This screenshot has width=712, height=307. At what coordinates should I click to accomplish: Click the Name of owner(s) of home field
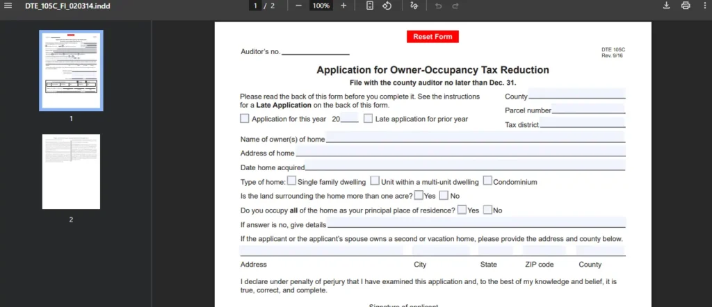coord(475,137)
